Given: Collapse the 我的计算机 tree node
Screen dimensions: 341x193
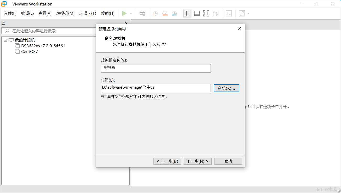Looking at the screenshot, I should (x=5, y=40).
